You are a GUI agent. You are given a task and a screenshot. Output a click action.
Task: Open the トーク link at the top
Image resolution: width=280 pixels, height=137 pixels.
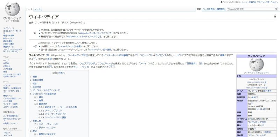point(245,2)
